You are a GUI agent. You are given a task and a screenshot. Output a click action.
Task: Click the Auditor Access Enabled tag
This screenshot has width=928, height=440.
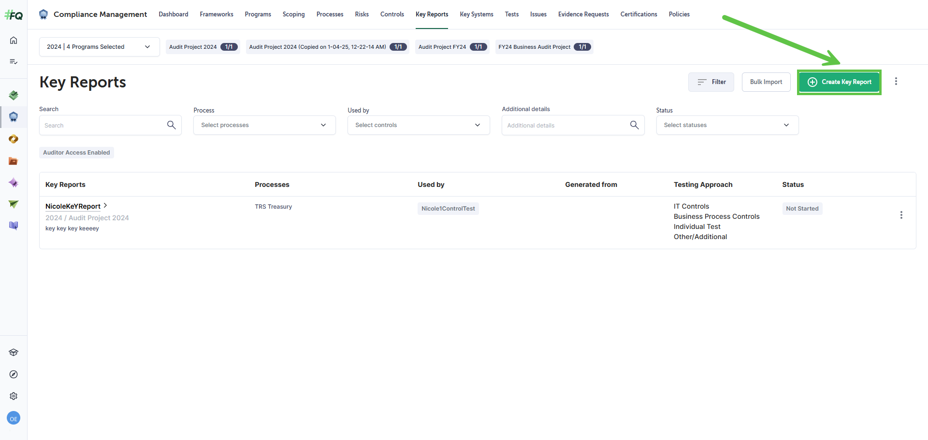pos(76,153)
